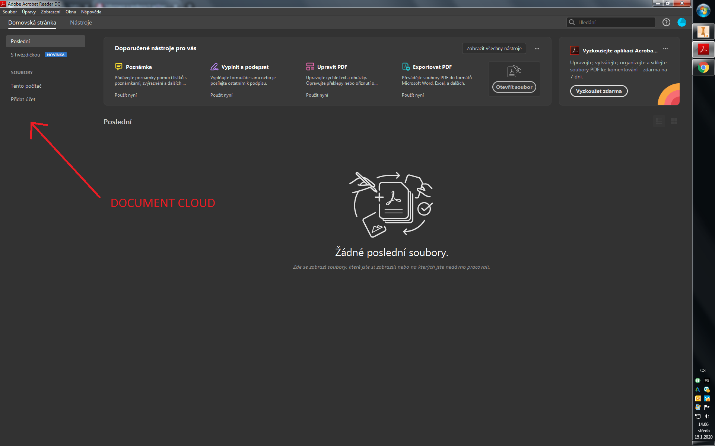Open the Vyplnit a podepsat tool
715x446 pixels.
click(x=214, y=67)
